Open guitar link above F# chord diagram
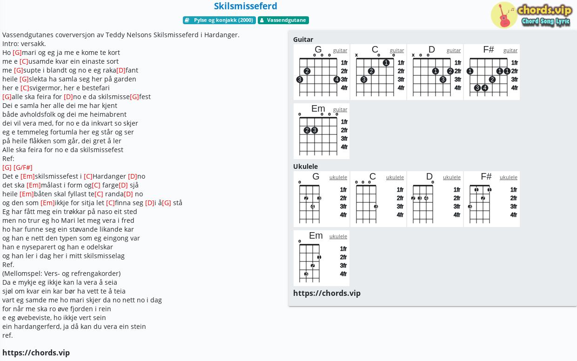The height and width of the screenshot is (361, 577). click(510, 50)
